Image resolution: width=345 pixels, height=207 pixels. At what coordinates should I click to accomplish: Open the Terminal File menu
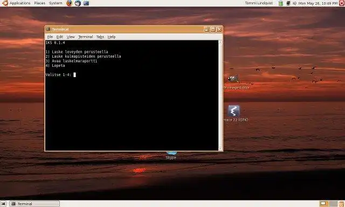tap(50, 37)
